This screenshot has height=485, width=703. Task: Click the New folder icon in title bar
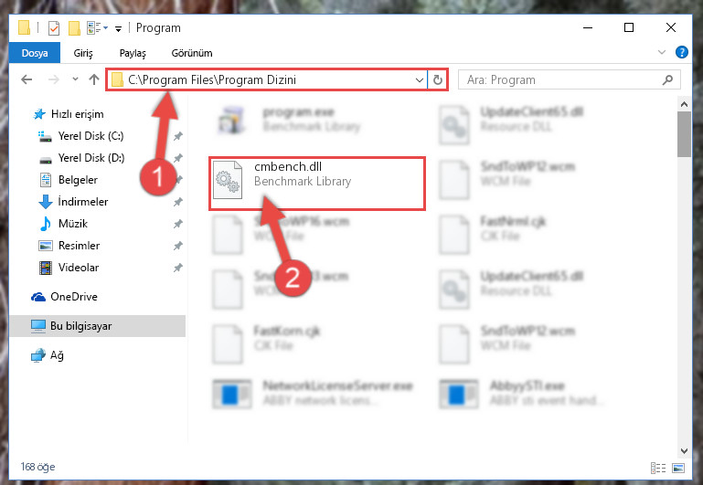[x=74, y=28]
